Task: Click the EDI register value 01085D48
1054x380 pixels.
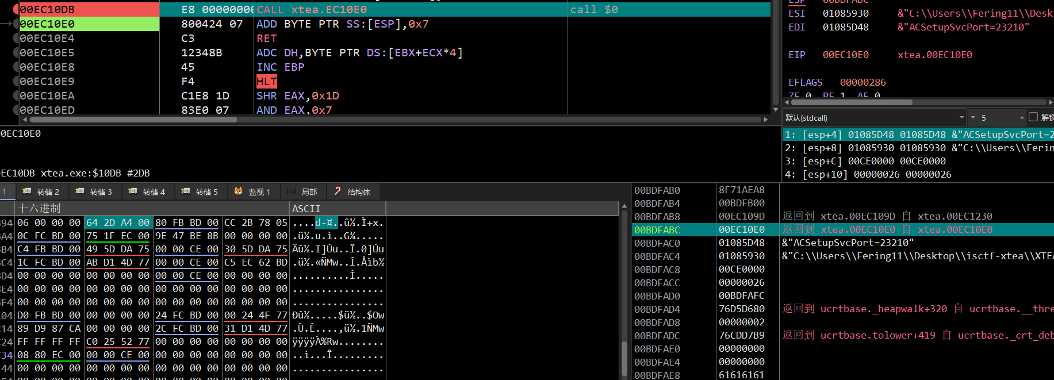Action: click(845, 27)
